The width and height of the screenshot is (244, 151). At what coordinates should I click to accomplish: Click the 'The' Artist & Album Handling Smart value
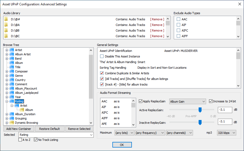pos(141,62)
